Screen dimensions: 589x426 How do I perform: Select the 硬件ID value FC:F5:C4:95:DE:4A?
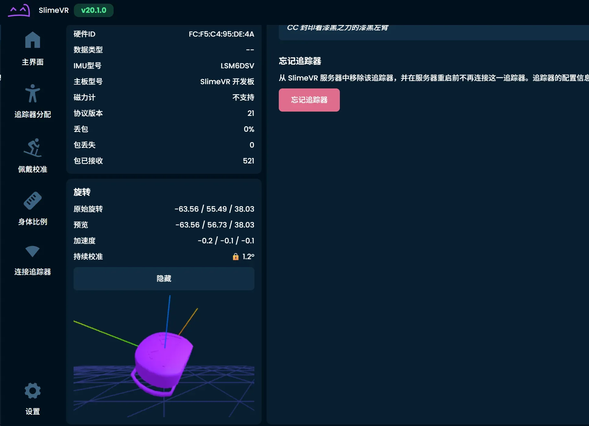tap(221, 34)
